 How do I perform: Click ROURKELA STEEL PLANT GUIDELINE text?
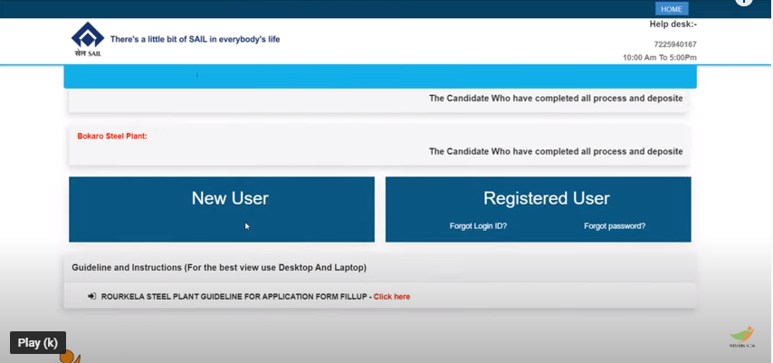point(234,296)
